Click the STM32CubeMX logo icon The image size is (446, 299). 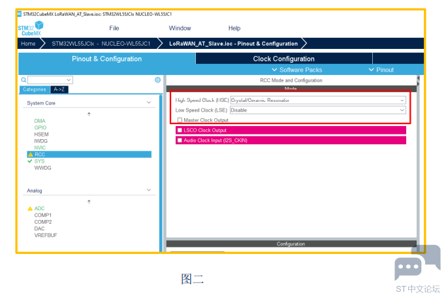31,29
